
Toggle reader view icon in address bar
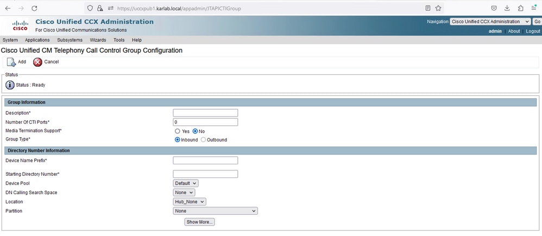[428, 8]
